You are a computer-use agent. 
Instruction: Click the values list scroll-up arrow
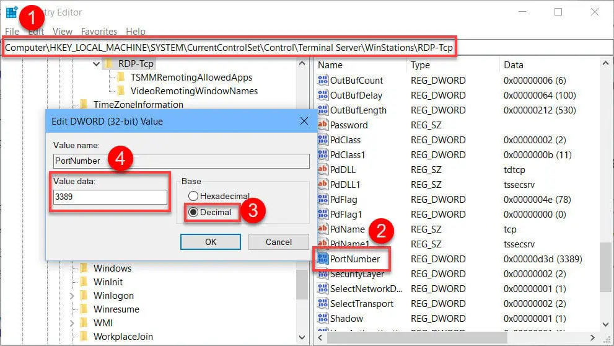605,63
